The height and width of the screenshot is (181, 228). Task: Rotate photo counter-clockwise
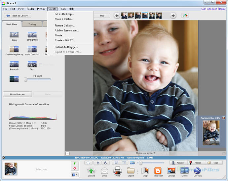98,163
